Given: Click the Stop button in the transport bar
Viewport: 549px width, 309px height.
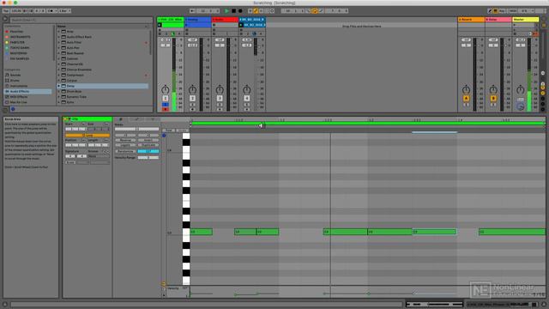Looking at the screenshot, I should pos(233,11).
